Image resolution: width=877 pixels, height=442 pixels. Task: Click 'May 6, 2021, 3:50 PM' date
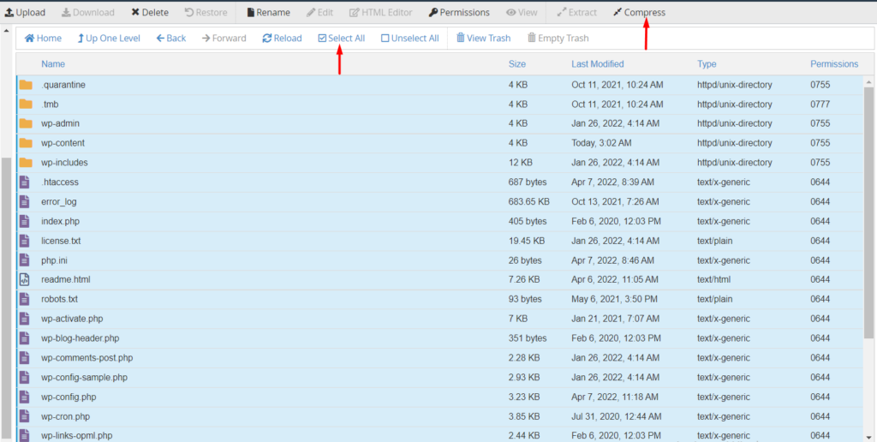click(614, 299)
